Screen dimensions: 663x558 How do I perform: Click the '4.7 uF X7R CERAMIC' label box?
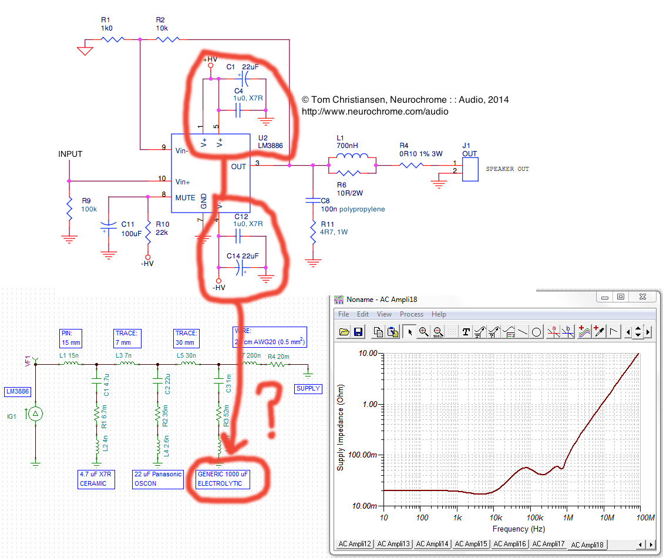(x=96, y=479)
